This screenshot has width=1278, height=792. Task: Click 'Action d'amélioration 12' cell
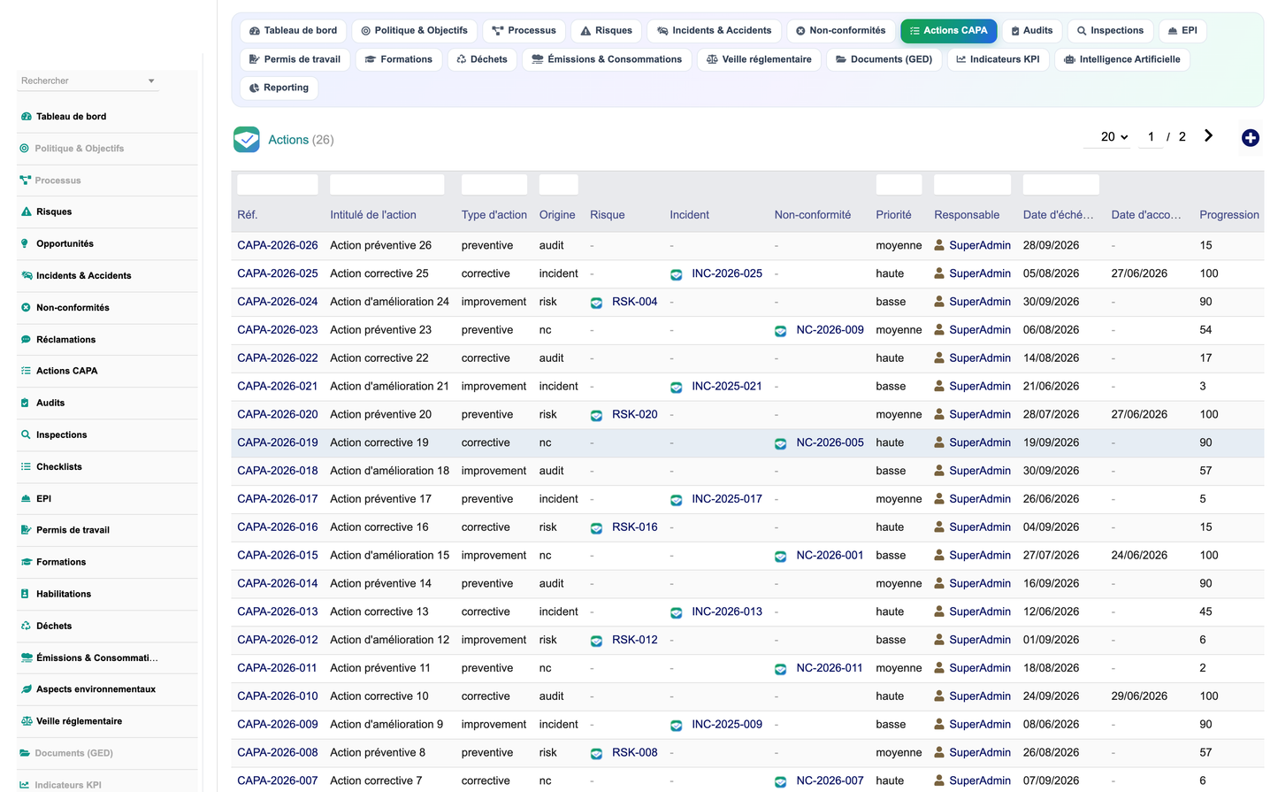click(390, 640)
